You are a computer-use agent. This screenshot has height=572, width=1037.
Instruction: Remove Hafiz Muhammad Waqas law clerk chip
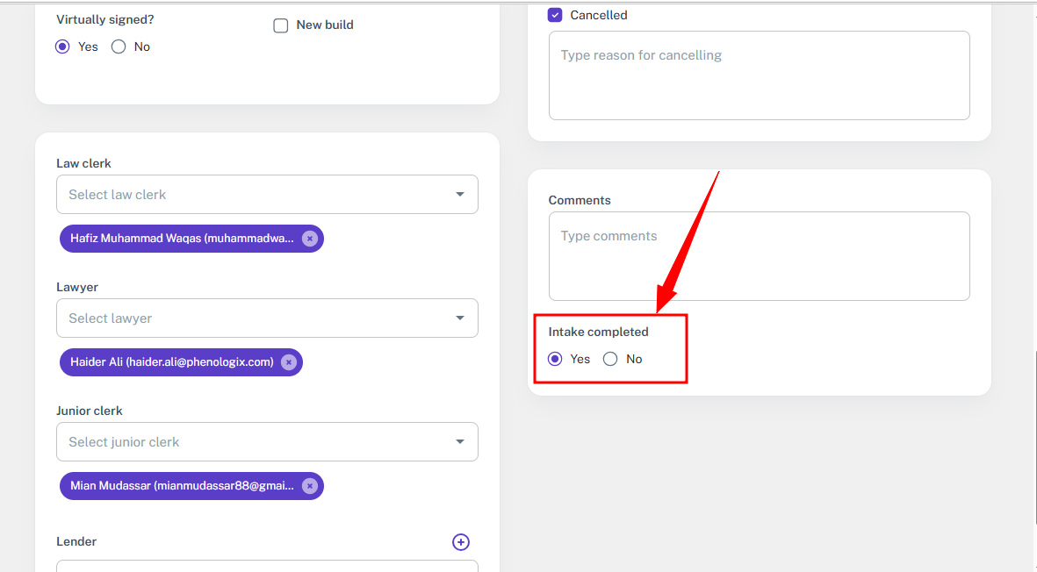[309, 239]
